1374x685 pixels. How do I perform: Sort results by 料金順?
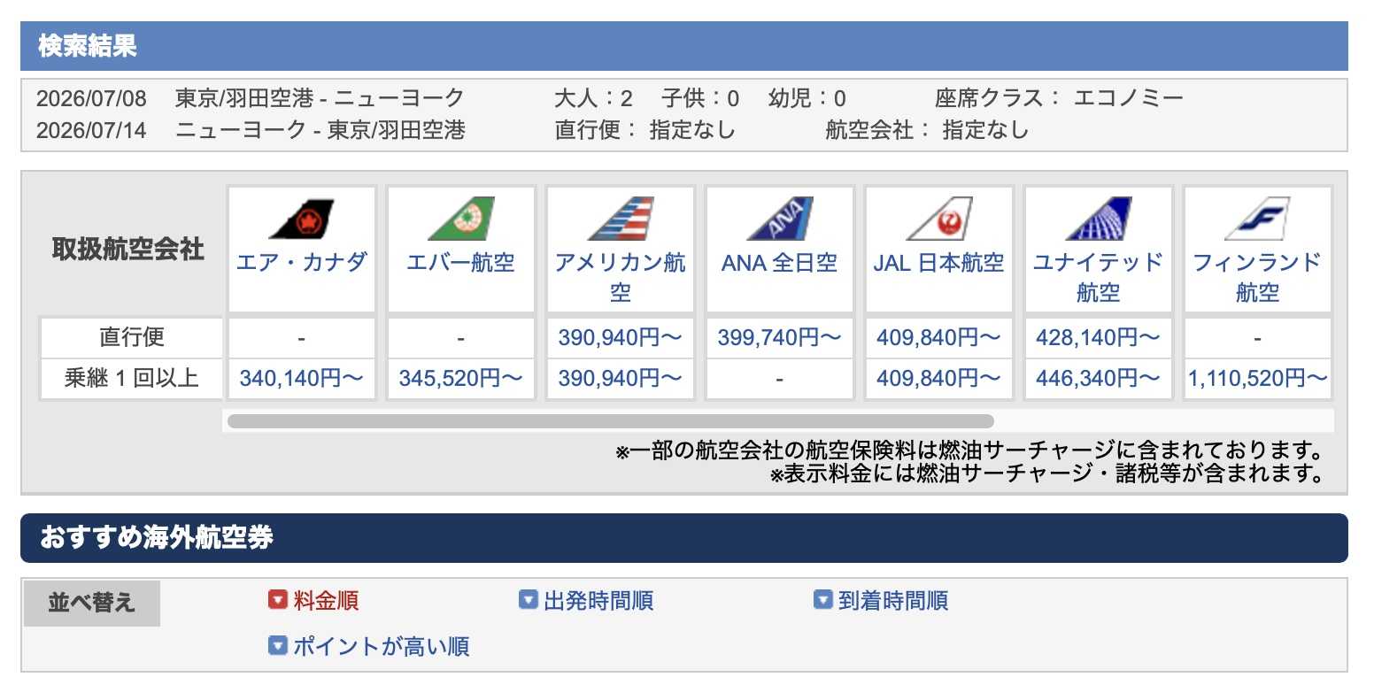click(x=326, y=601)
